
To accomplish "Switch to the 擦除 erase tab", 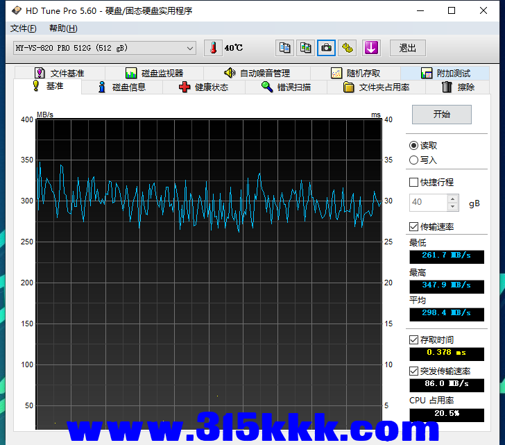I will pos(458,87).
